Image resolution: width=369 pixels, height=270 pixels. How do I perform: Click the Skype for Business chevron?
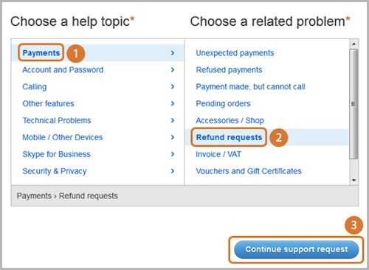(173, 154)
